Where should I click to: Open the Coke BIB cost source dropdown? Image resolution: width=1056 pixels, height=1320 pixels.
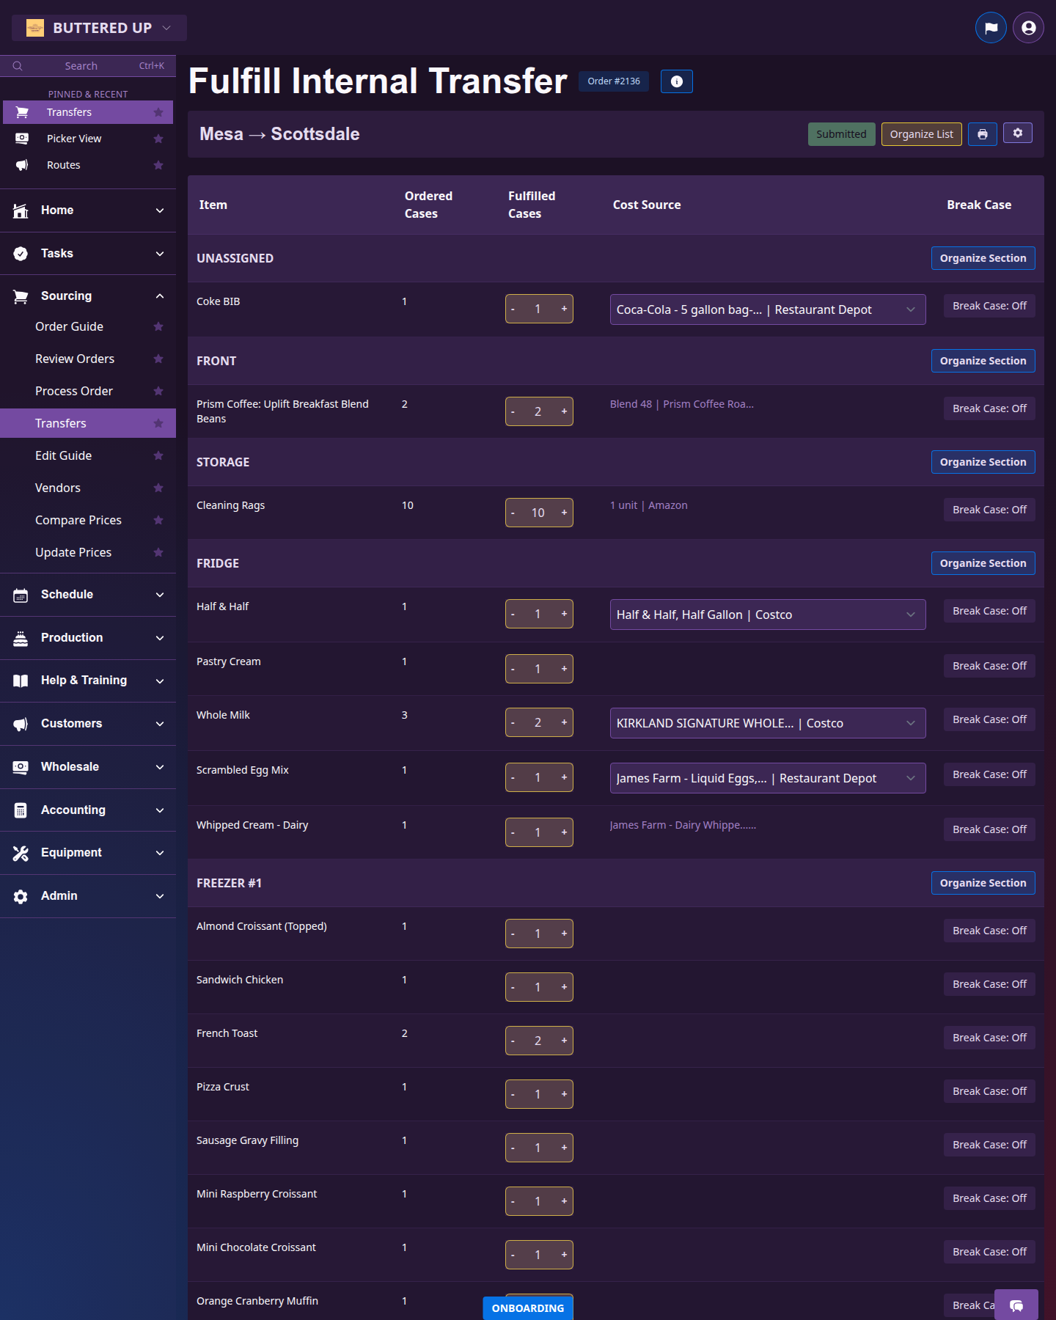[768, 309]
